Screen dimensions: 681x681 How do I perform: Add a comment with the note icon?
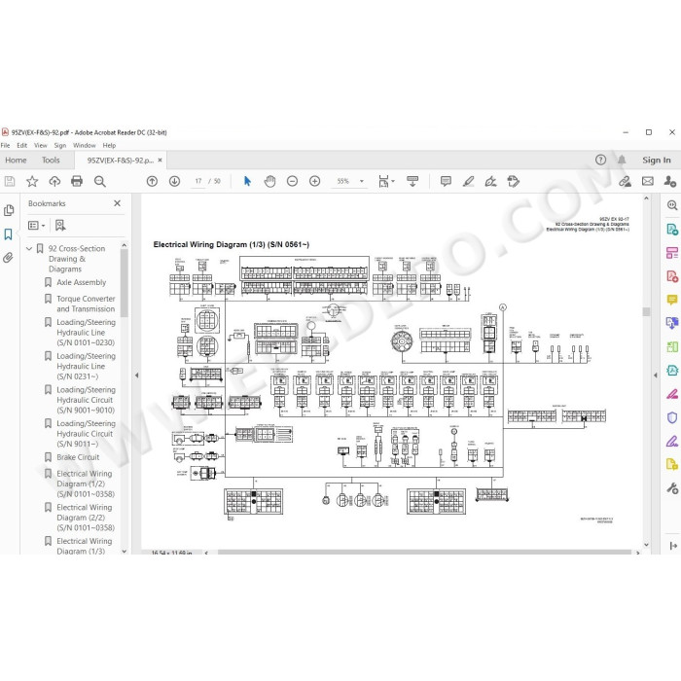[x=446, y=181]
